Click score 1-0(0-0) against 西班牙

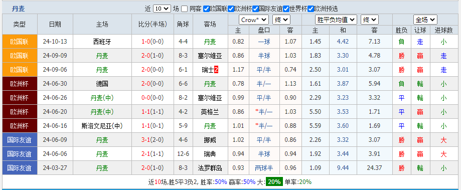coord(152,42)
